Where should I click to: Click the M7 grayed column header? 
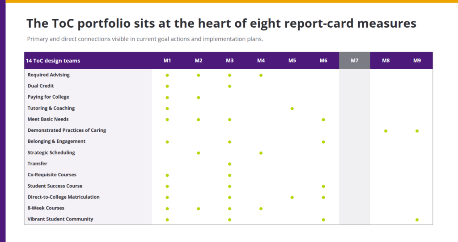pyautogui.click(x=354, y=61)
